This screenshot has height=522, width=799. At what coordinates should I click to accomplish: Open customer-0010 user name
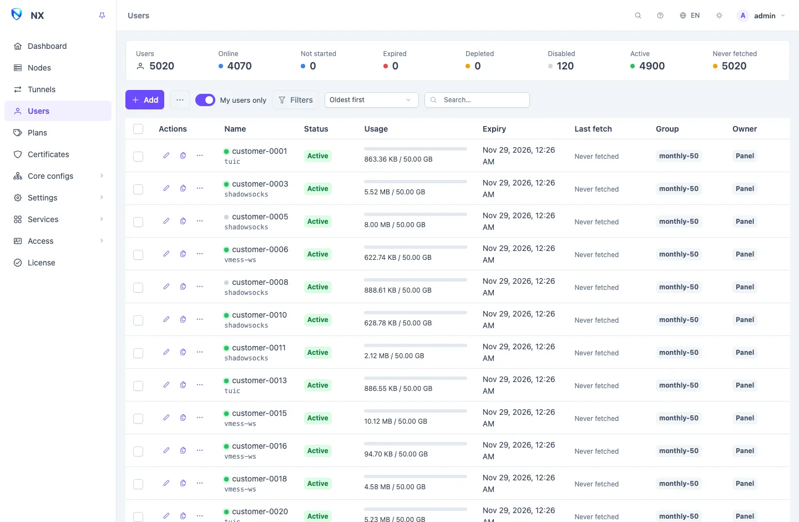click(x=259, y=315)
